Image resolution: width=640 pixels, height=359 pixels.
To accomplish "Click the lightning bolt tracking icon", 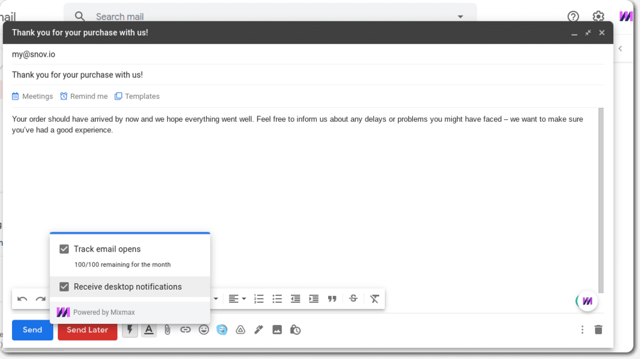I will click(x=130, y=330).
